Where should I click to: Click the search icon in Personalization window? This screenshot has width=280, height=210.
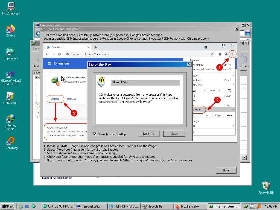click(247, 33)
